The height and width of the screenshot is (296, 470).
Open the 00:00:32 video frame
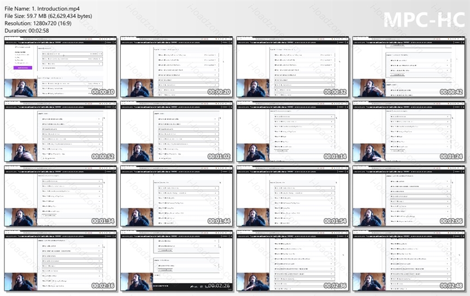pyautogui.click(x=292, y=67)
